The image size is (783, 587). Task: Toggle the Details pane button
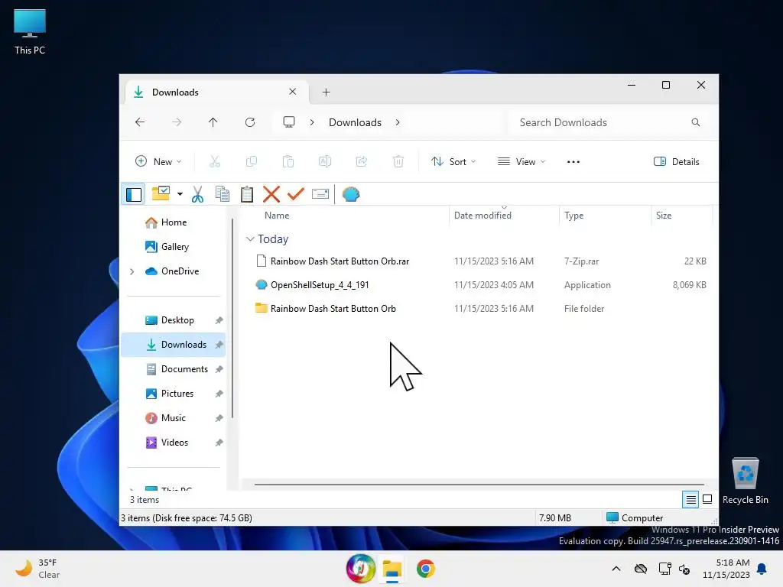tap(677, 161)
